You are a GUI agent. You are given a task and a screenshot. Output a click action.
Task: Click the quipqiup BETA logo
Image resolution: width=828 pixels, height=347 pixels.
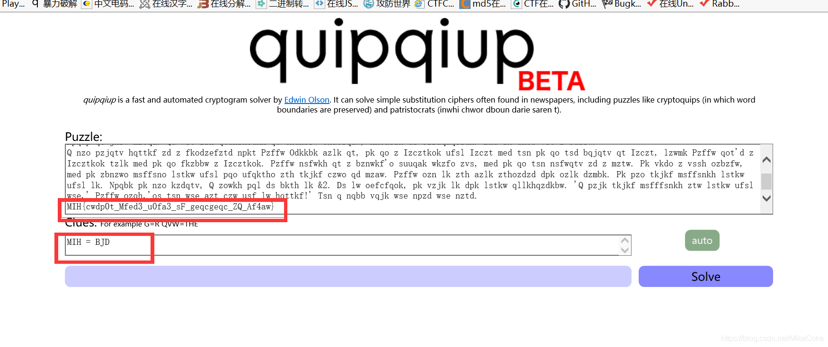coord(417,54)
